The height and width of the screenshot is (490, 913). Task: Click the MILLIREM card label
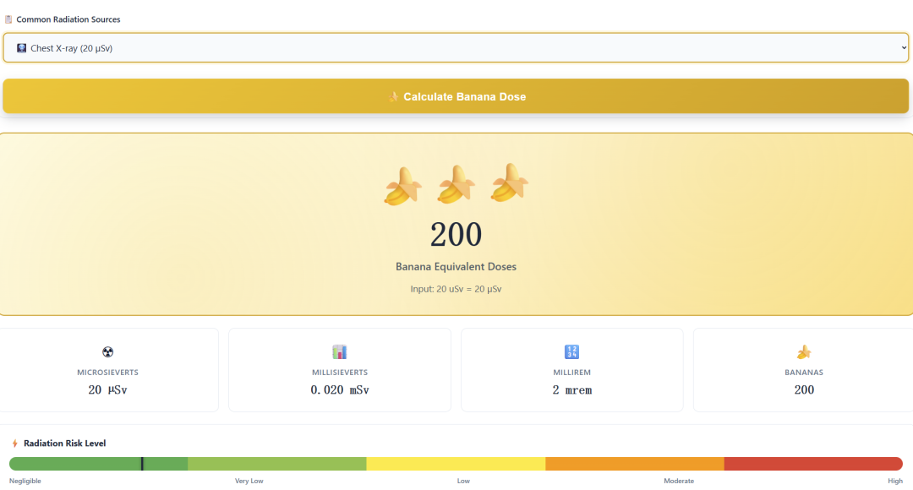[571, 373]
